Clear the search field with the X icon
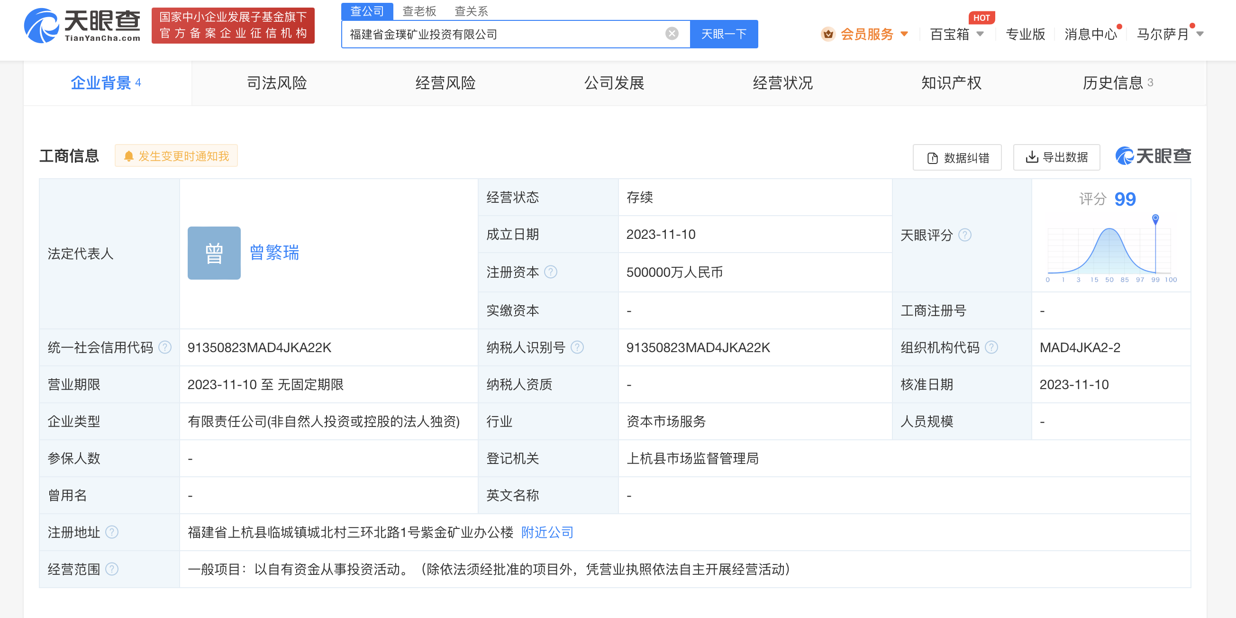This screenshot has height=618, width=1236. pos(672,34)
